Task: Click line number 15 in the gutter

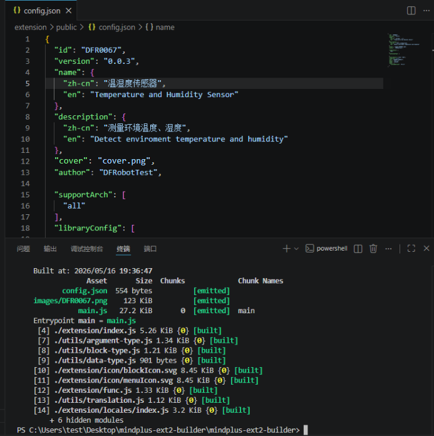Action: (25, 195)
